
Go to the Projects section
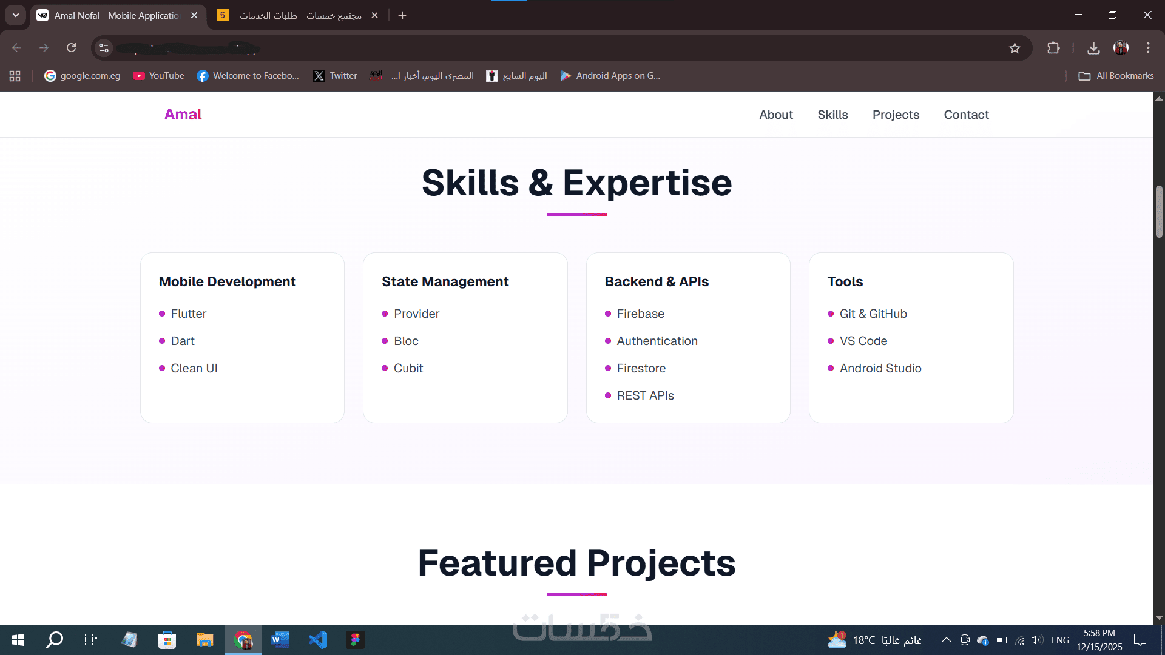coord(896,115)
